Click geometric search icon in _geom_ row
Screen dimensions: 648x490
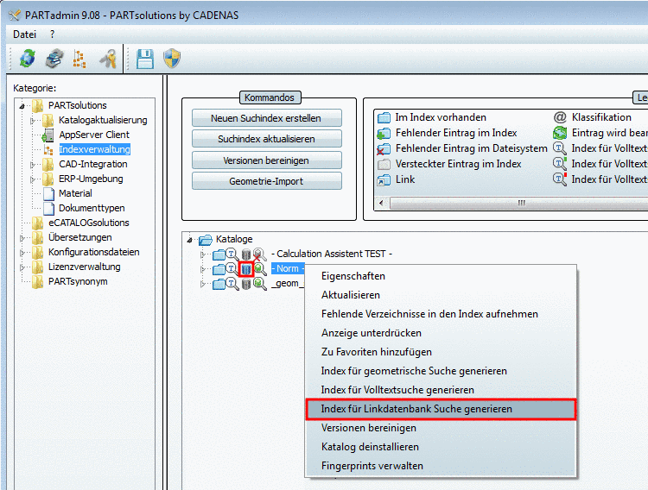260,284
